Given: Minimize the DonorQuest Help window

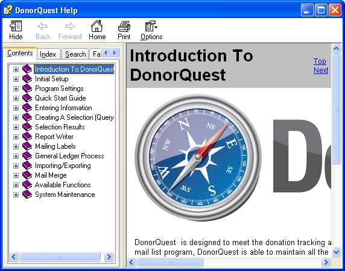Looking at the screenshot, I should click(307, 10).
